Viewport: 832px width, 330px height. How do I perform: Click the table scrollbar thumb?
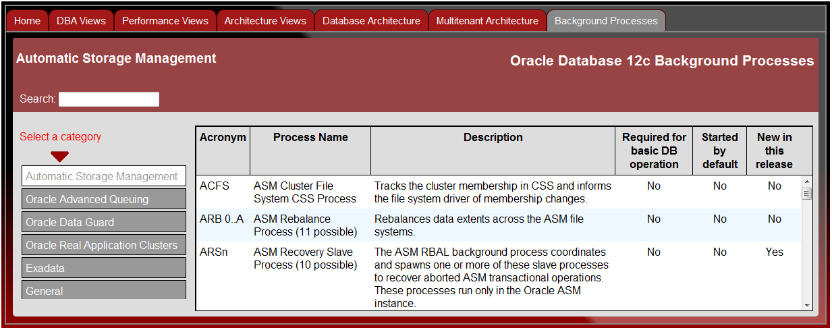click(x=806, y=194)
